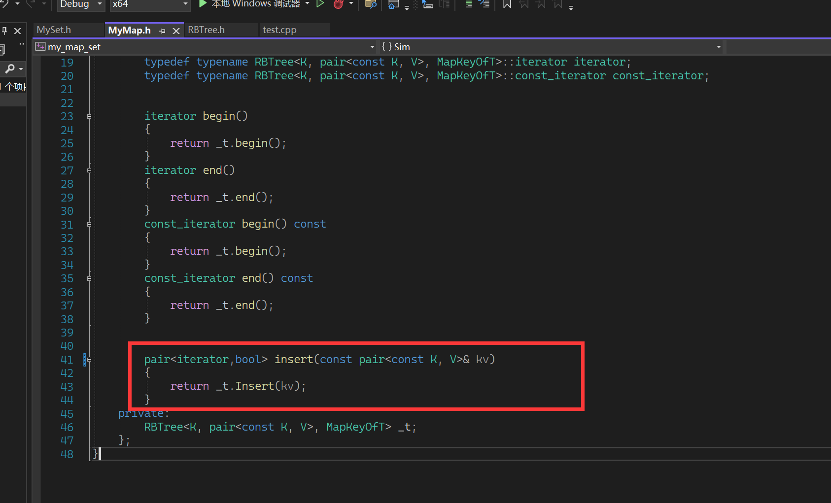Open the toolbar overflow options arrow at far right
This screenshot has height=503, width=831.
click(571, 7)
